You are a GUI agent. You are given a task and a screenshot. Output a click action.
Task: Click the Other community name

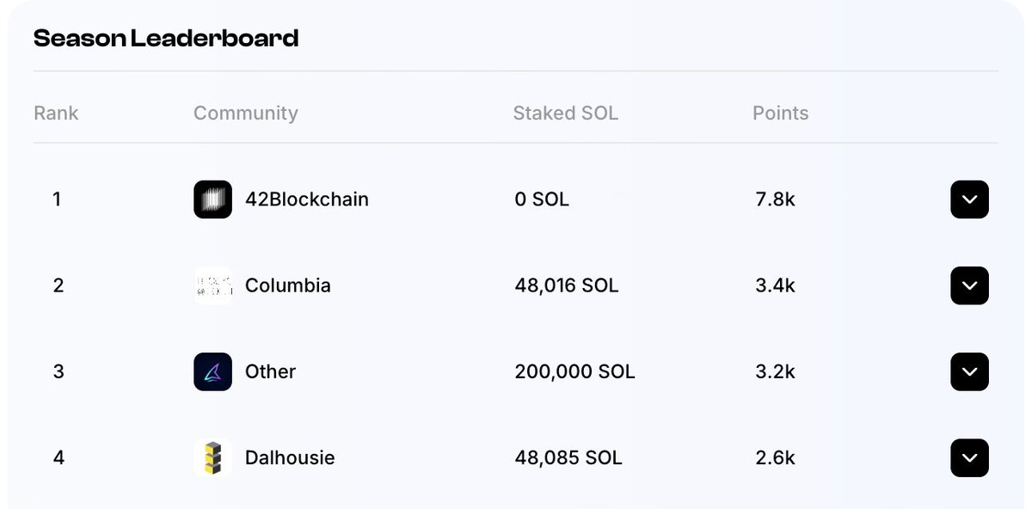pos(270,371)
